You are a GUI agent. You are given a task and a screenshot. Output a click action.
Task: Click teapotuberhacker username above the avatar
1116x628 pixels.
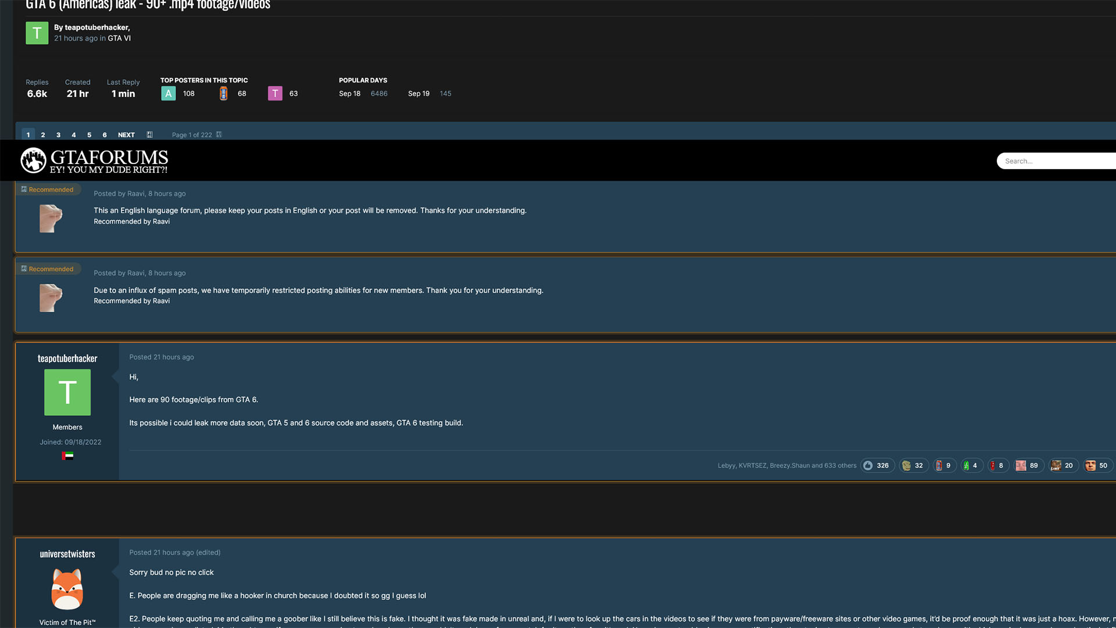[67, 358]
